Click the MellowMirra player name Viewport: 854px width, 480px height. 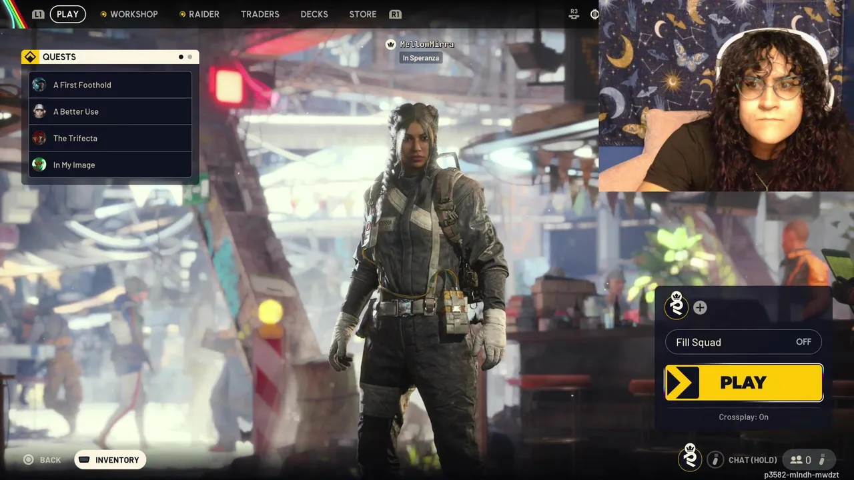tap(427, 44)
